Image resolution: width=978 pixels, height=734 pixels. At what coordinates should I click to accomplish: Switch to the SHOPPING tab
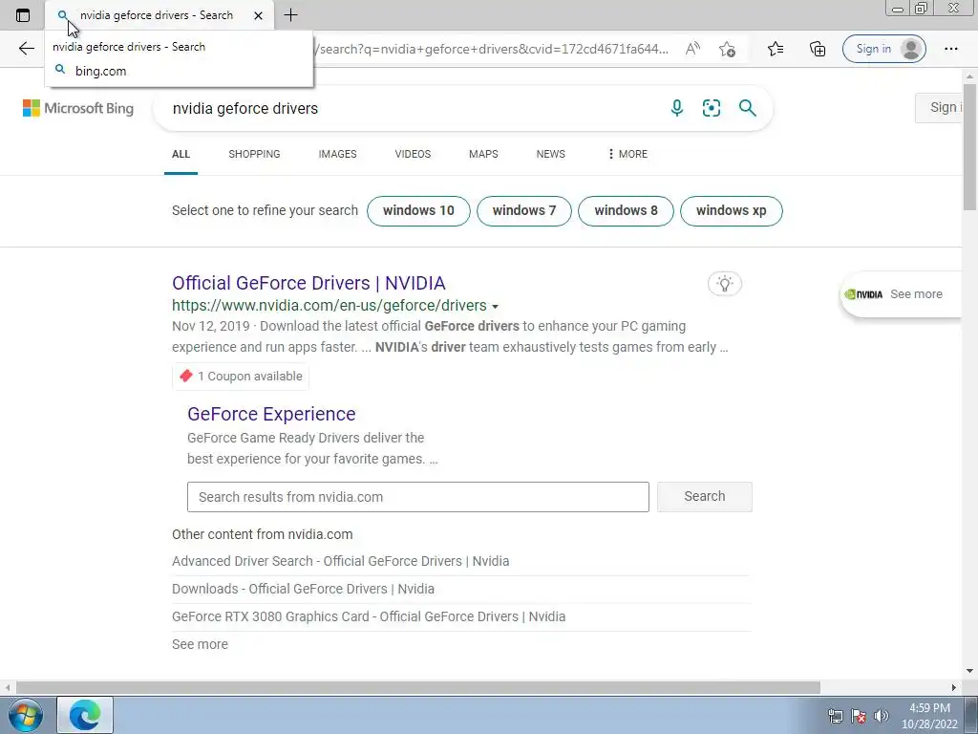click(x=254, y=154)
